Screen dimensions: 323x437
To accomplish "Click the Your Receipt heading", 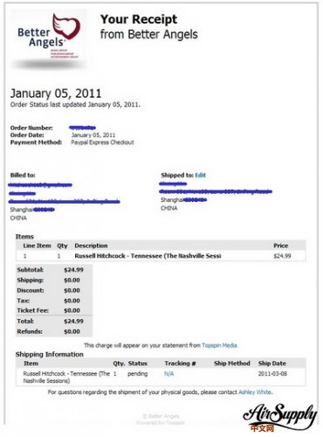I will tap(139, 19).
